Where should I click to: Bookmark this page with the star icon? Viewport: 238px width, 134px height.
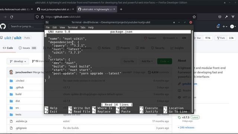point(194,17)
